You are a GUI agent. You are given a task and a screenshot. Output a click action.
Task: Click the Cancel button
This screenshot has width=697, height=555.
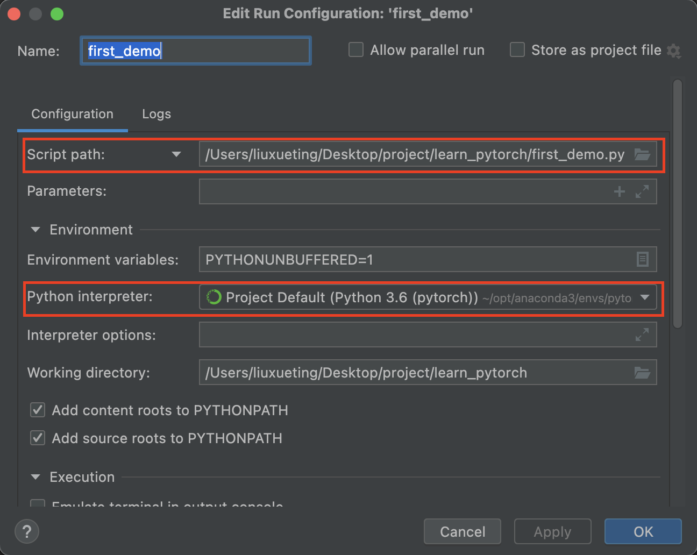point(463,532)
